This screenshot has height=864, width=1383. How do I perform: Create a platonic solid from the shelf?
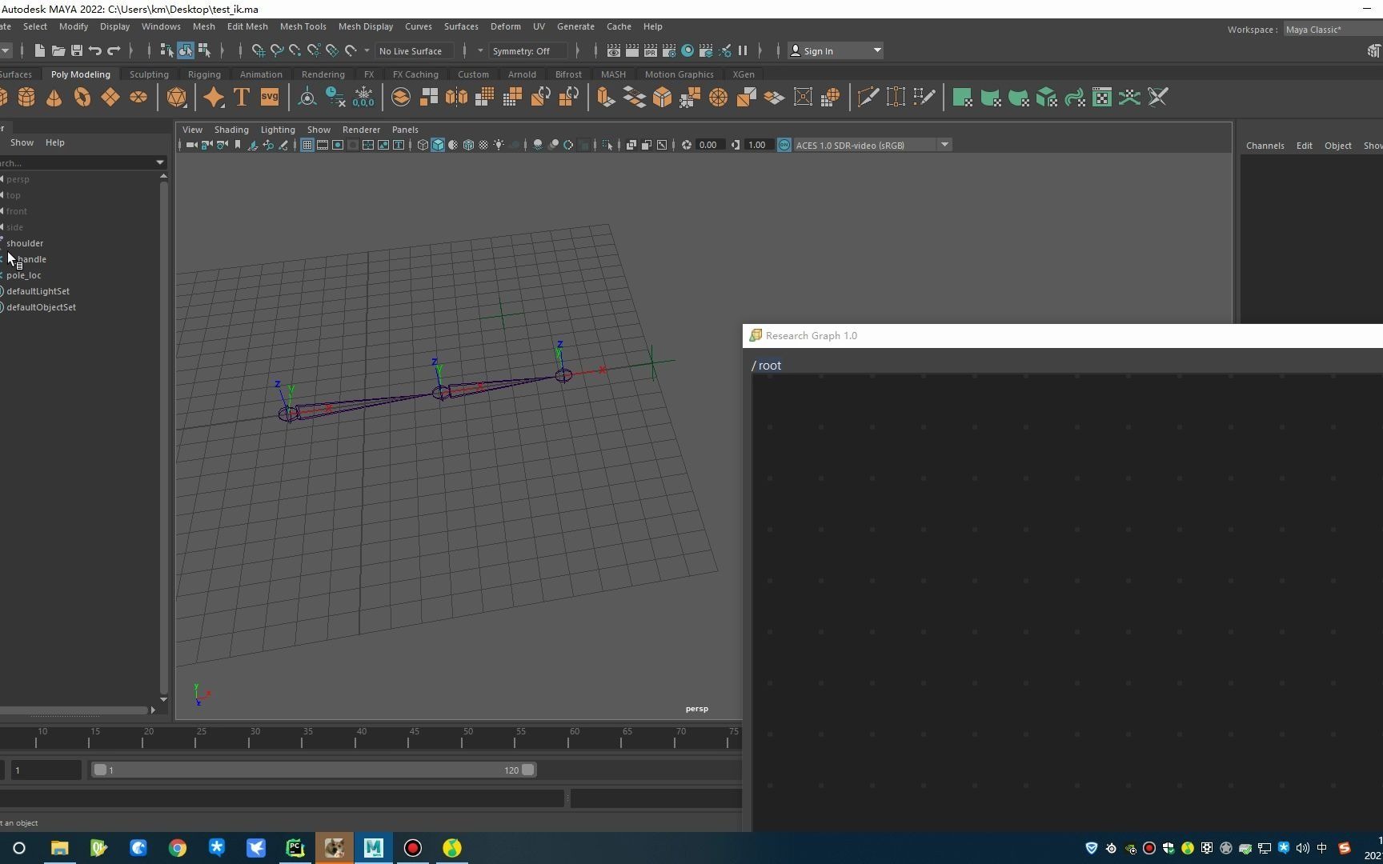coord(177,98)
